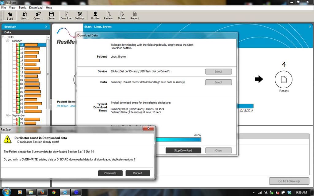Open the Tools menu
The image size is (314, 196).
pos(22,8)
